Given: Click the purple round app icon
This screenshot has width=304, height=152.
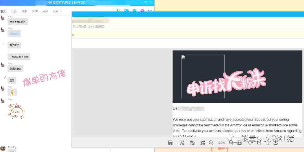Looking at the screenshot, I should pyautogui.click(x=142, y=10).
